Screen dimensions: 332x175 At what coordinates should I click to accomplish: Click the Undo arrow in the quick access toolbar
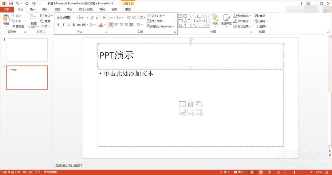18,3
